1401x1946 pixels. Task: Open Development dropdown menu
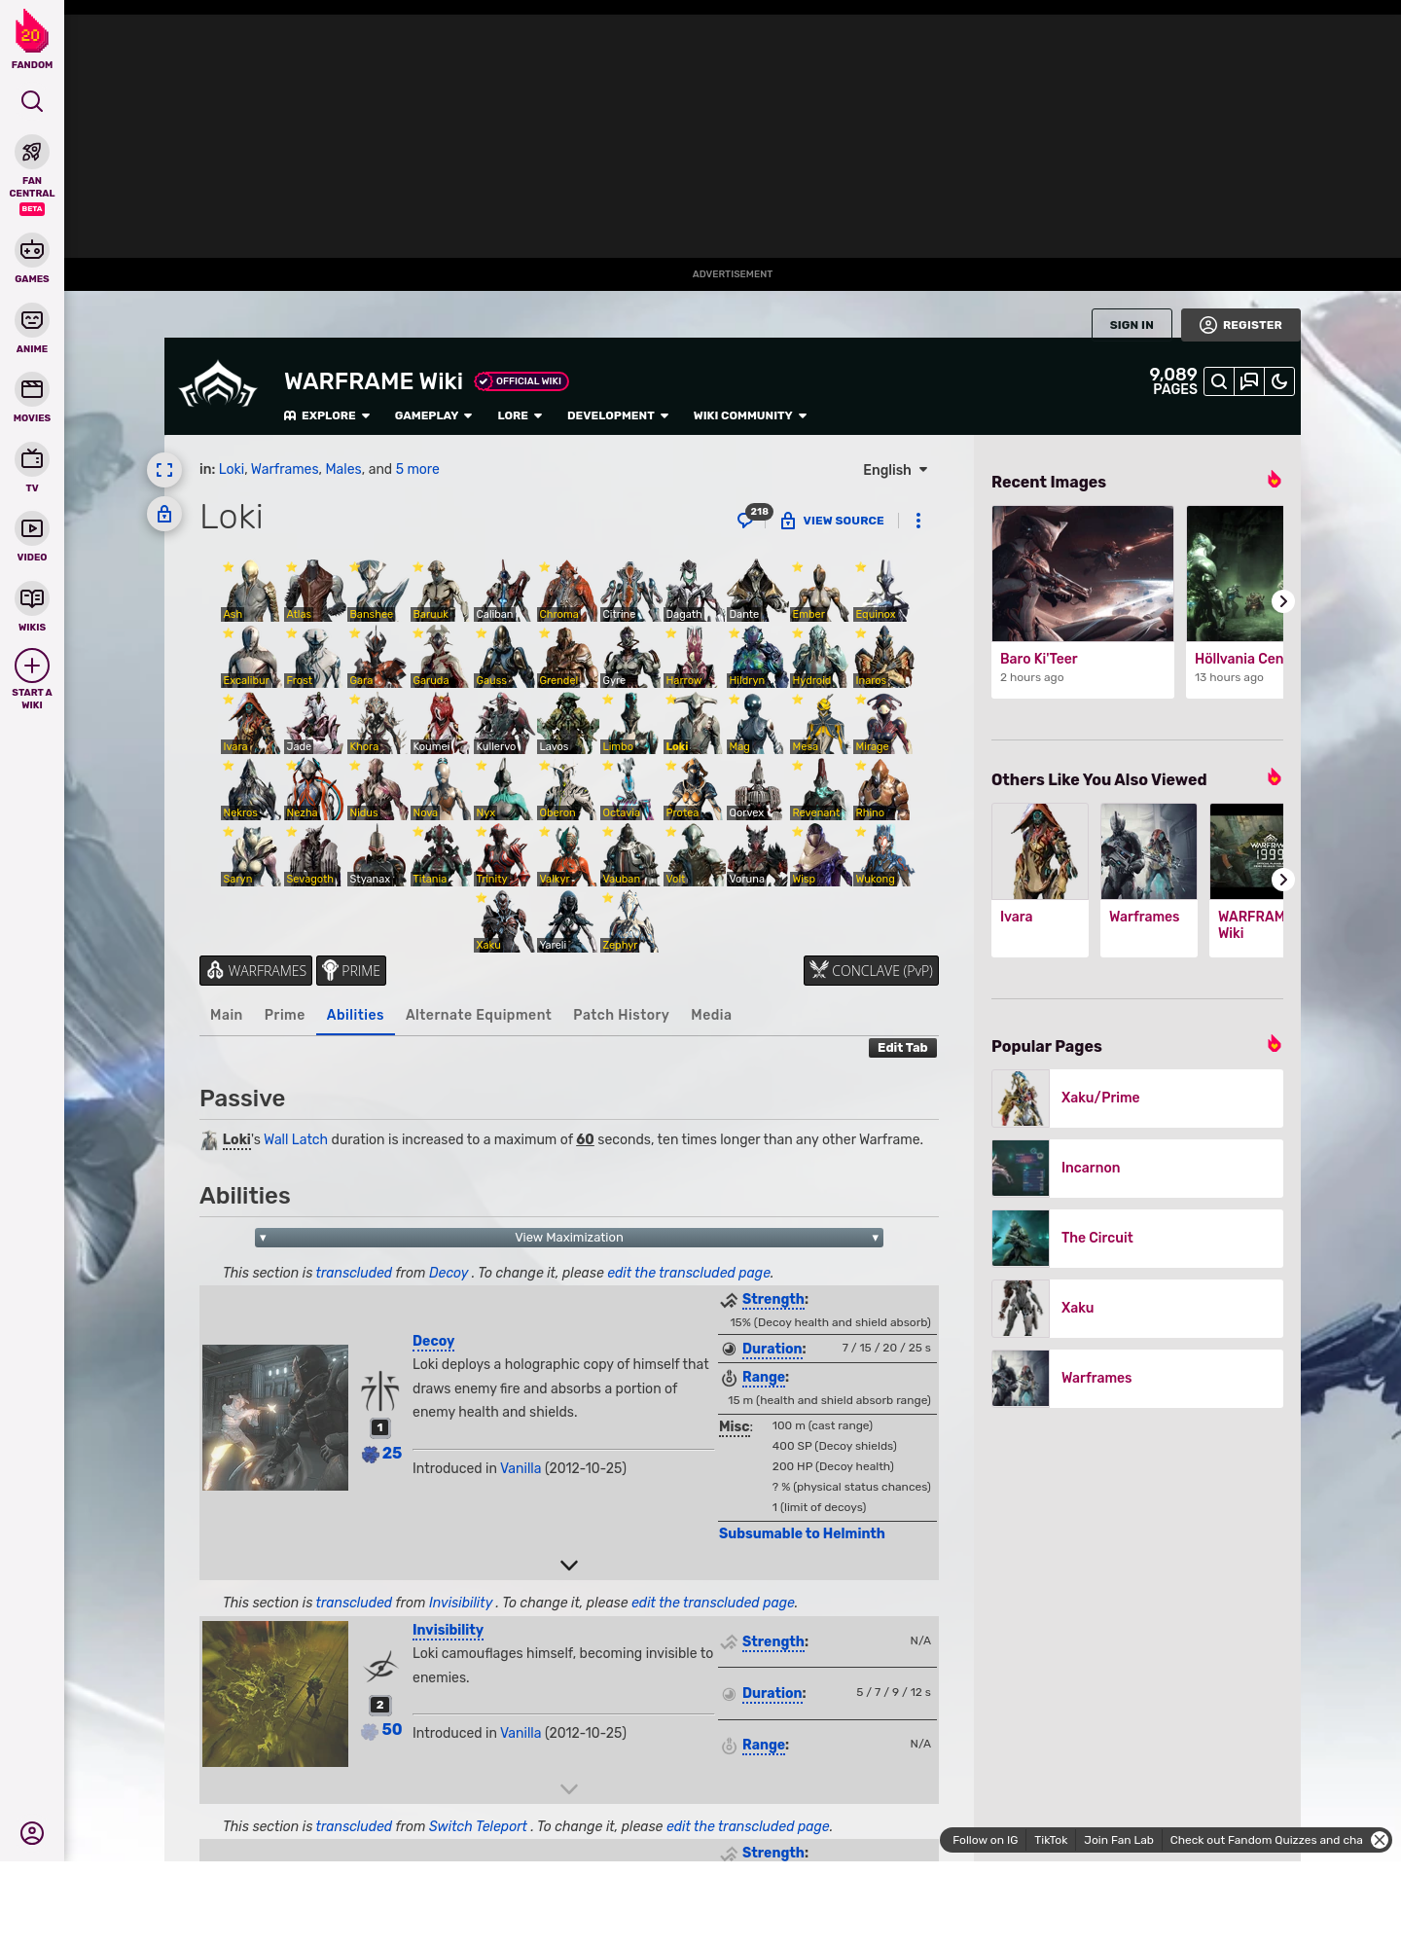(x=618, y=415)
